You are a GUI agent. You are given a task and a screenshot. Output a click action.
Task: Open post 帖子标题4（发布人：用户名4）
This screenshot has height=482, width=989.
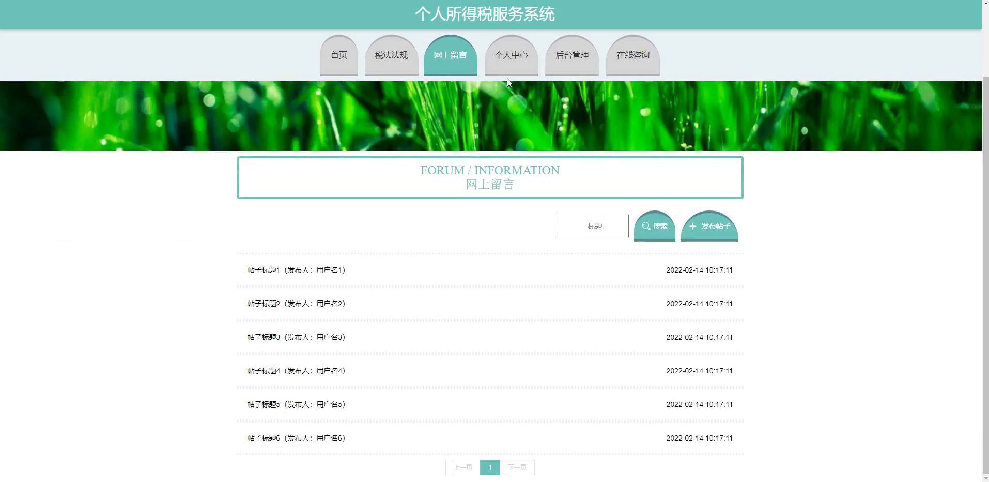(296, 371)
